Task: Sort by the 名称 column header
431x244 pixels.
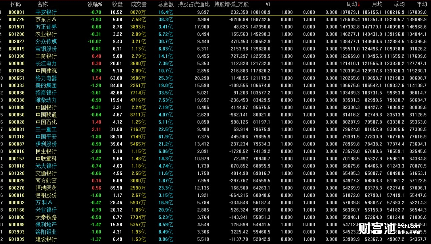Action: (42, 4)
